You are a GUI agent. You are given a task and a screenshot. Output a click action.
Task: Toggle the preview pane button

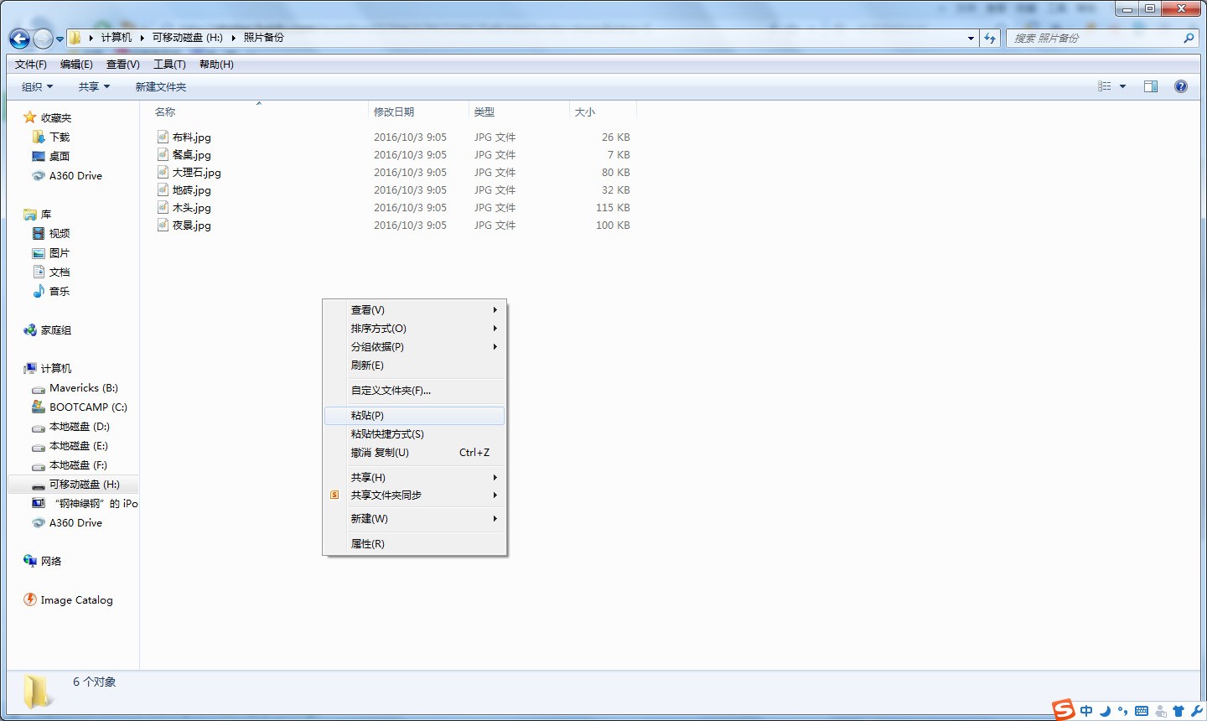click(1151, 86)
